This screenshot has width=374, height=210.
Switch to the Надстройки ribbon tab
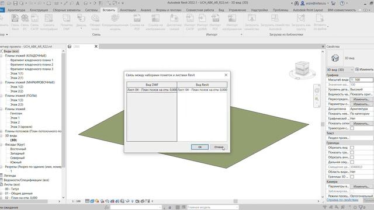pos(259,10)
